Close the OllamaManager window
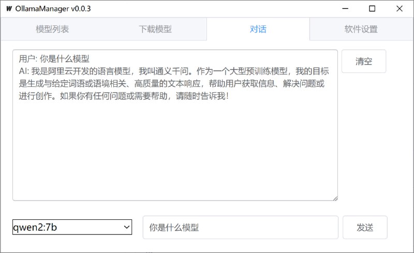This screenshot has height=253, width=414. pos(400,9)
